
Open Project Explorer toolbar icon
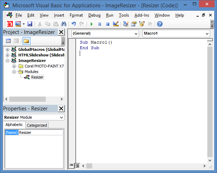(x=126, y=24)
